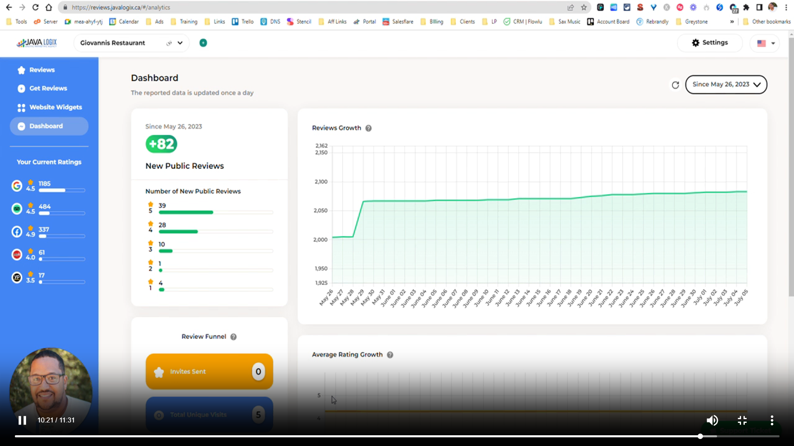Click the Reviews Growth help question mark
Viewport: 794px width, 446px height.
tap(368, 128)
